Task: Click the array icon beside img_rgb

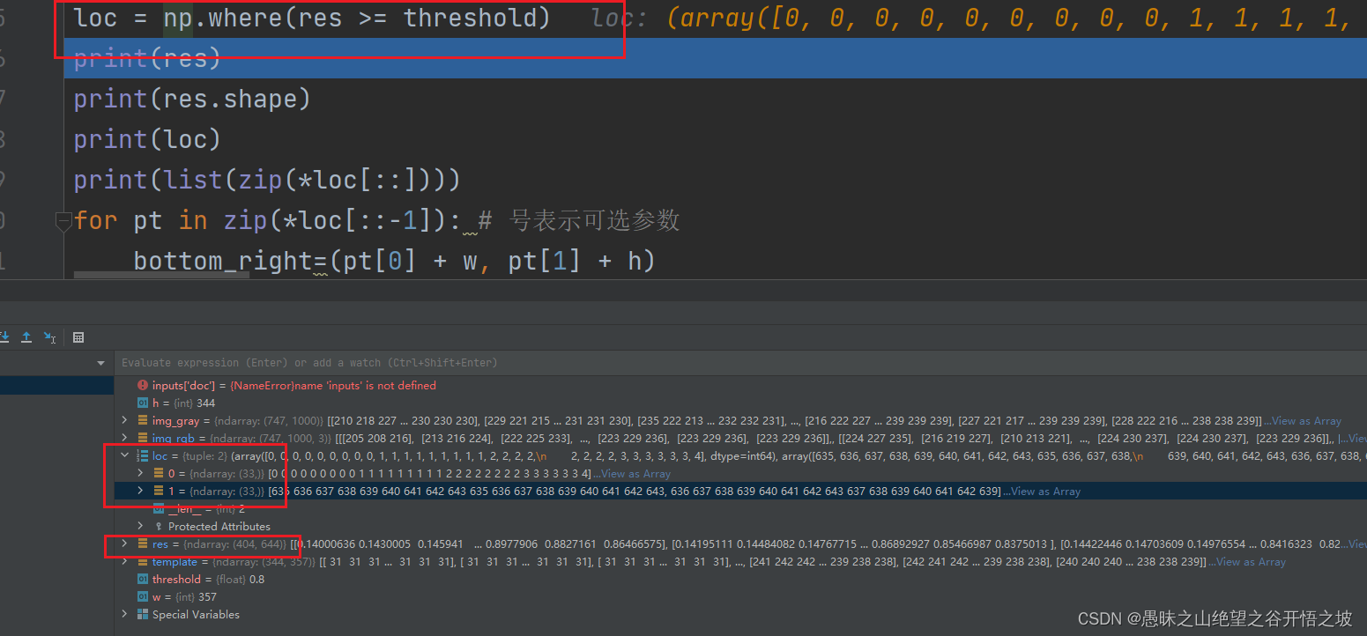Action: coord(143,439)
